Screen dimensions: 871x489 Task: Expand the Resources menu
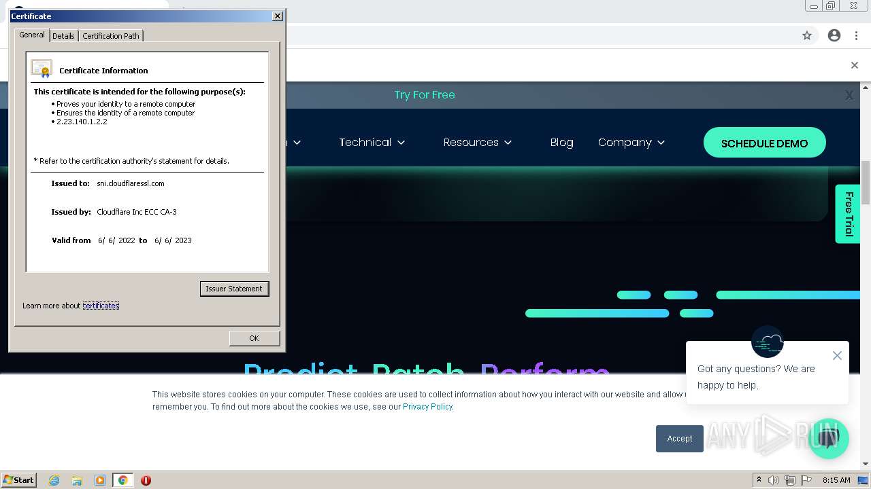[477, 142]
